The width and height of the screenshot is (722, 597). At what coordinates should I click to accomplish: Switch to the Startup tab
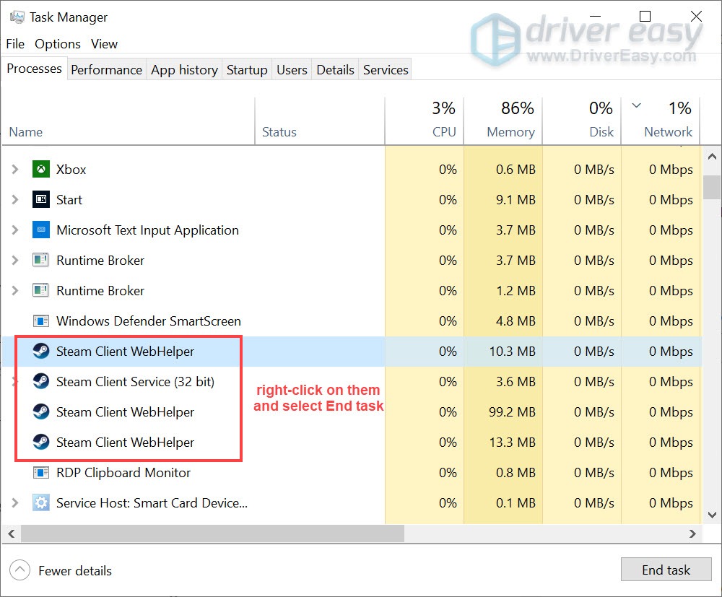coord(247,69)
